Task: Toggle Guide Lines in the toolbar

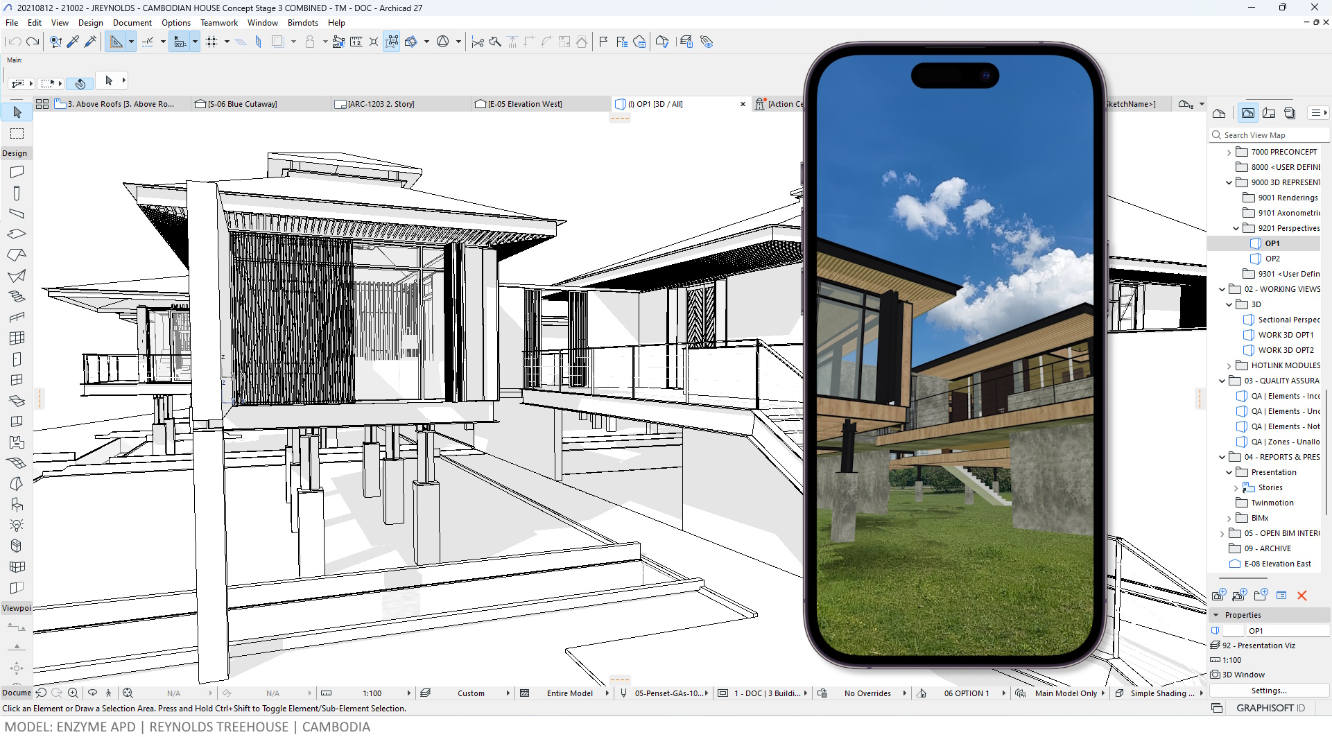Action: click(x=148, y=42)
